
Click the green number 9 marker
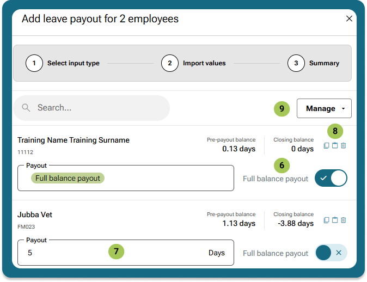pyautogui.click(x=282, y=108)
